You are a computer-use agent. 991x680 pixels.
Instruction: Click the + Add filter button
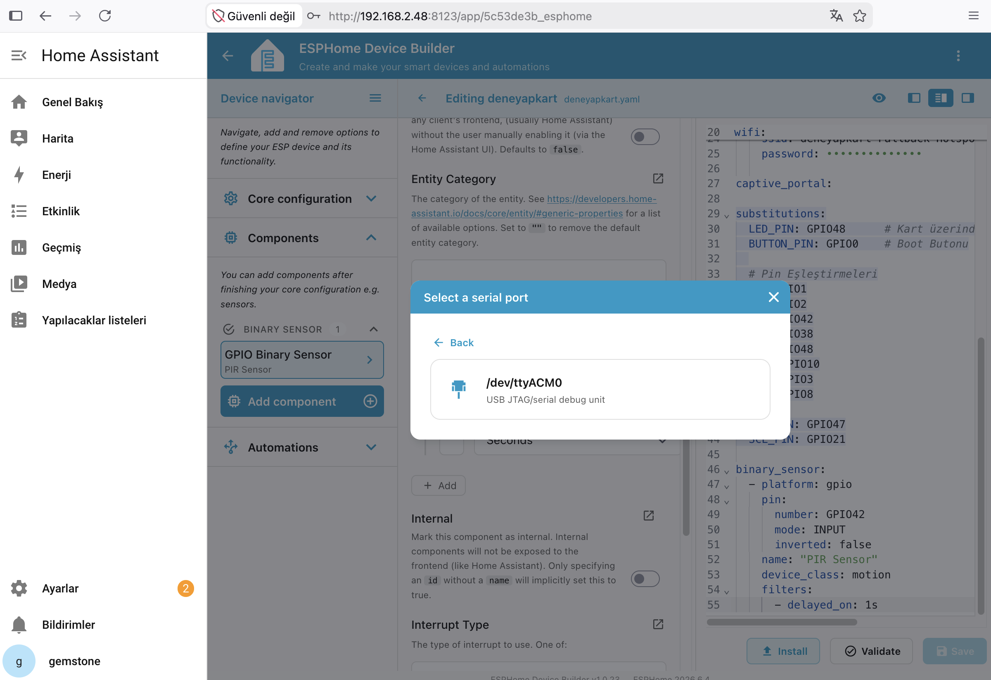point(439,485)
